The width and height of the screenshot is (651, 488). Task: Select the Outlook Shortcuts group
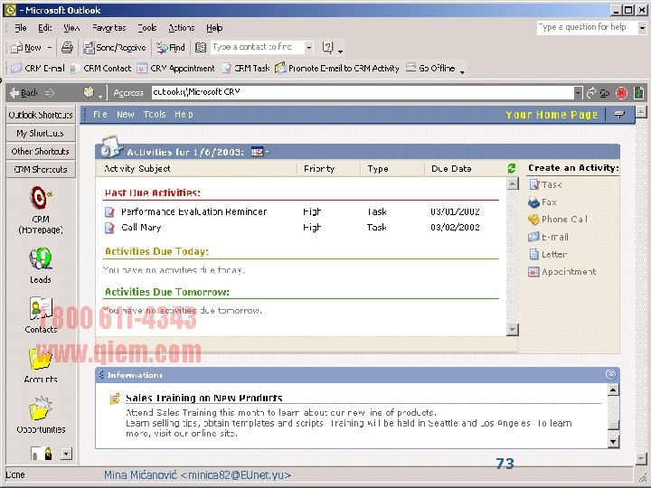pos(41,115)
